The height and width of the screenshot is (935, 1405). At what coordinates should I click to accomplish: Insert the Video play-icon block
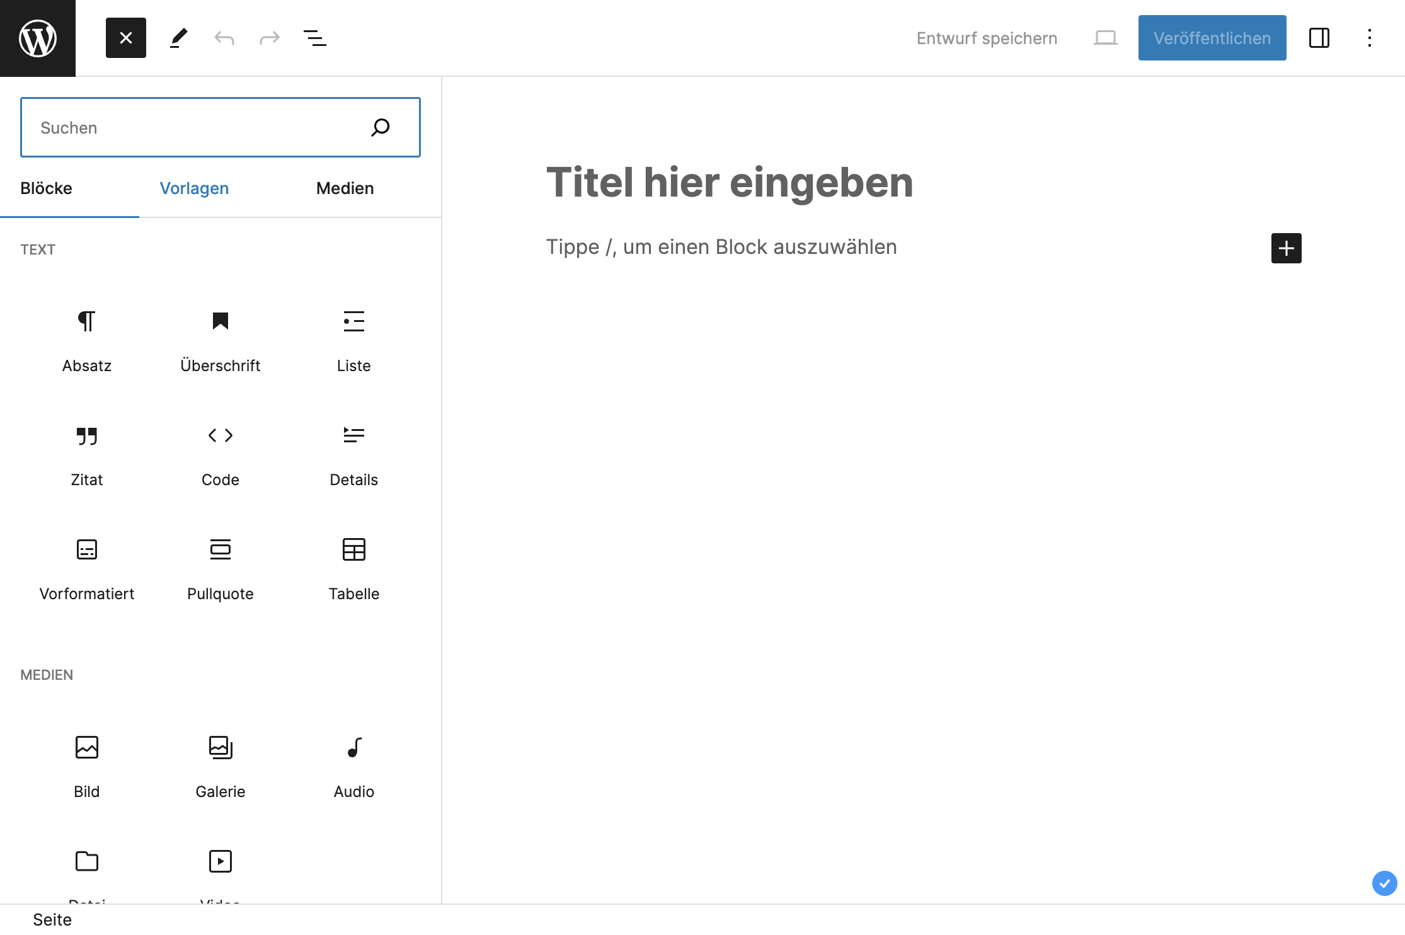click(x=221, y=866)
